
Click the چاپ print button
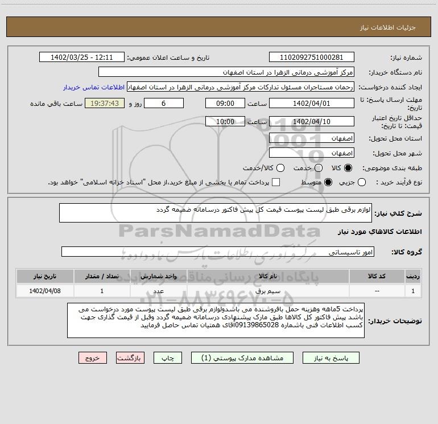[168, 358]
